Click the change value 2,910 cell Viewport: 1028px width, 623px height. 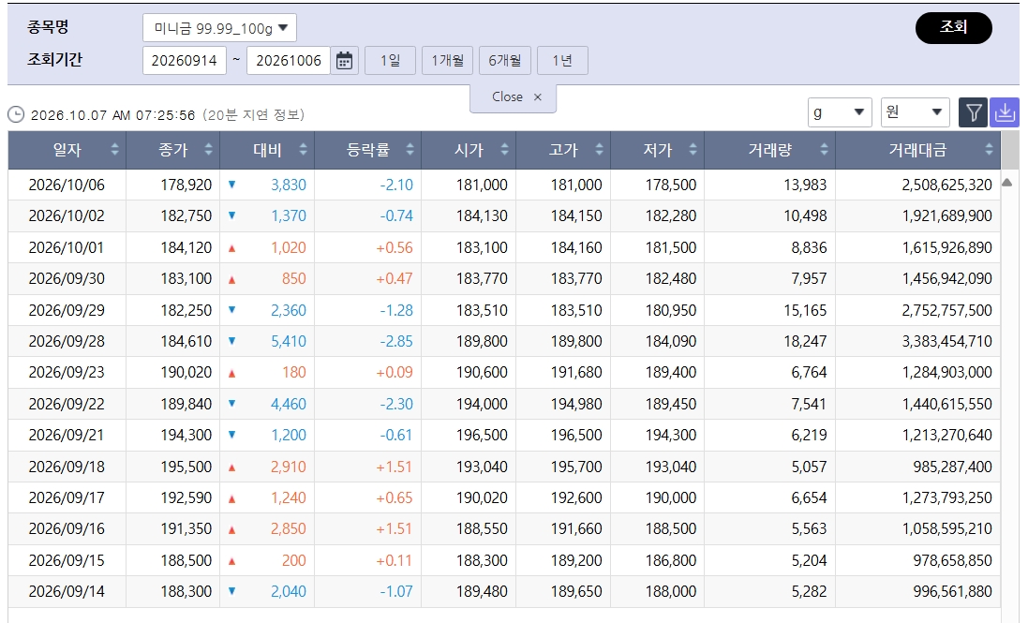[x=267, y=467]
